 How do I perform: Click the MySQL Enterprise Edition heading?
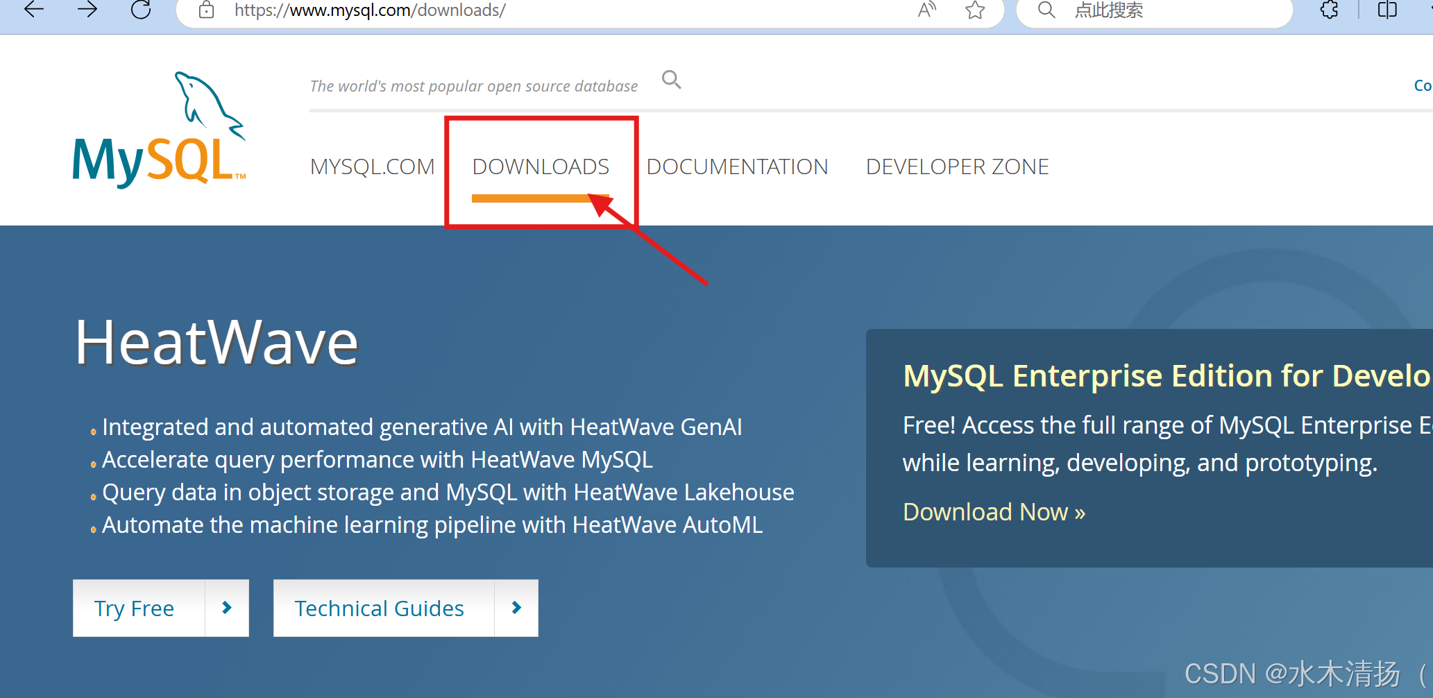point(1167,376)
